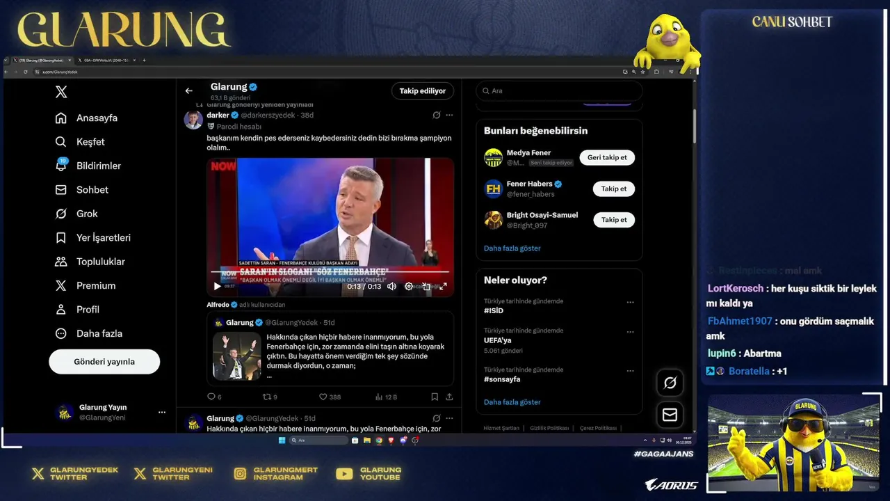The image size is (890, 501).
Task: Open Brave browser from taskbar
Action: tap(391, 440)
